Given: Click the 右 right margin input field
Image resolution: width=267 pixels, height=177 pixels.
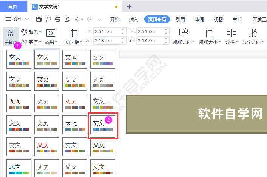Looking at the screenshot, I should 150,40.
